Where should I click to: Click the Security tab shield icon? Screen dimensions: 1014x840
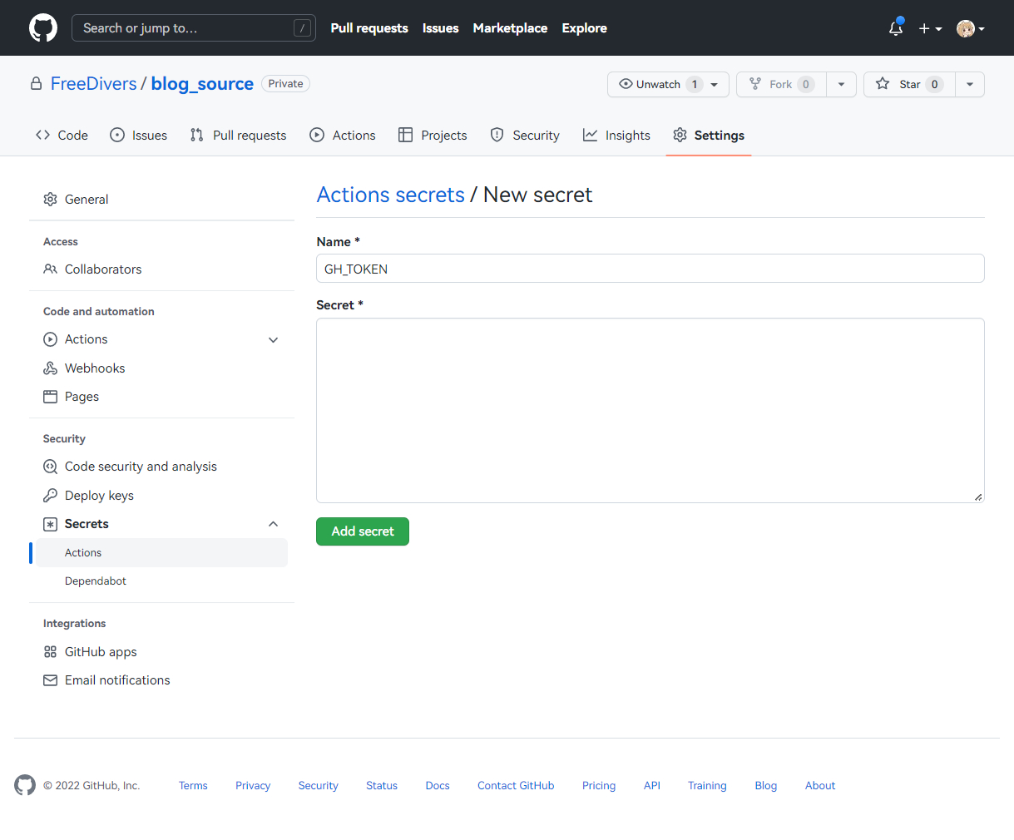(x=497, y=135)
